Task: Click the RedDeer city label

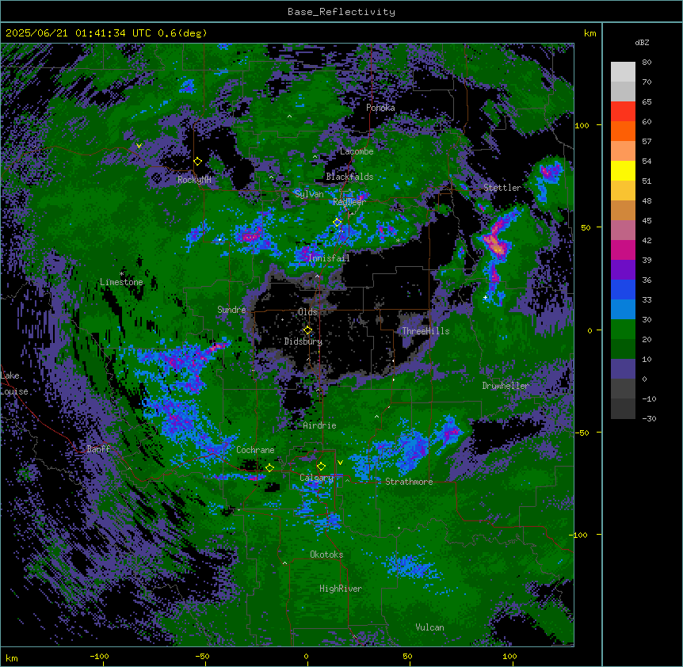Action: point(349,202)
